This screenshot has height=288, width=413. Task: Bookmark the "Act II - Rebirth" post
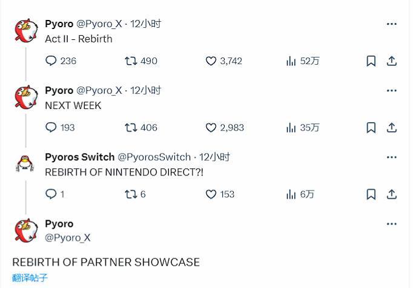(x=371, y=61)
